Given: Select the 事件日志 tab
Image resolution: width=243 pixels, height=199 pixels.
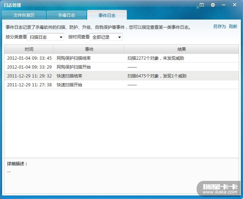Looking at the screenshot, I should tap(107, 15).
